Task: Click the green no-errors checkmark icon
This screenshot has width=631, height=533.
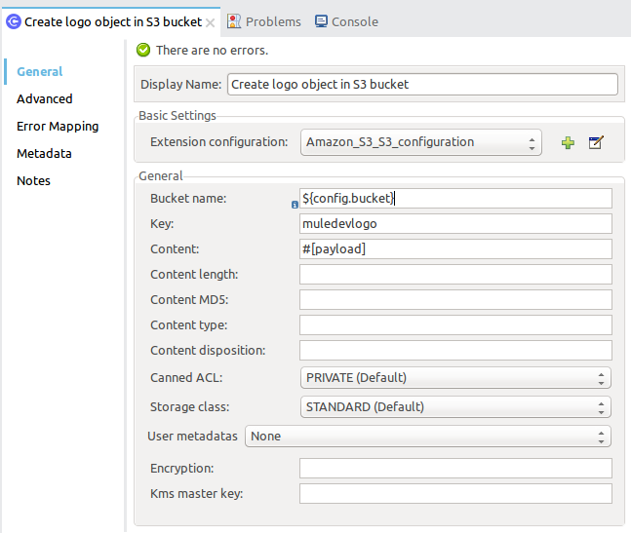Action: coord(143,50)
